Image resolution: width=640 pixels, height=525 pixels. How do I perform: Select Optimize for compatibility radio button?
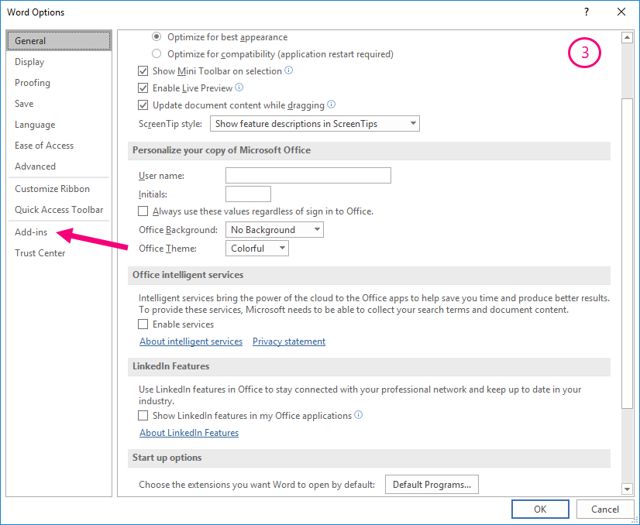[x=157, y=54]
